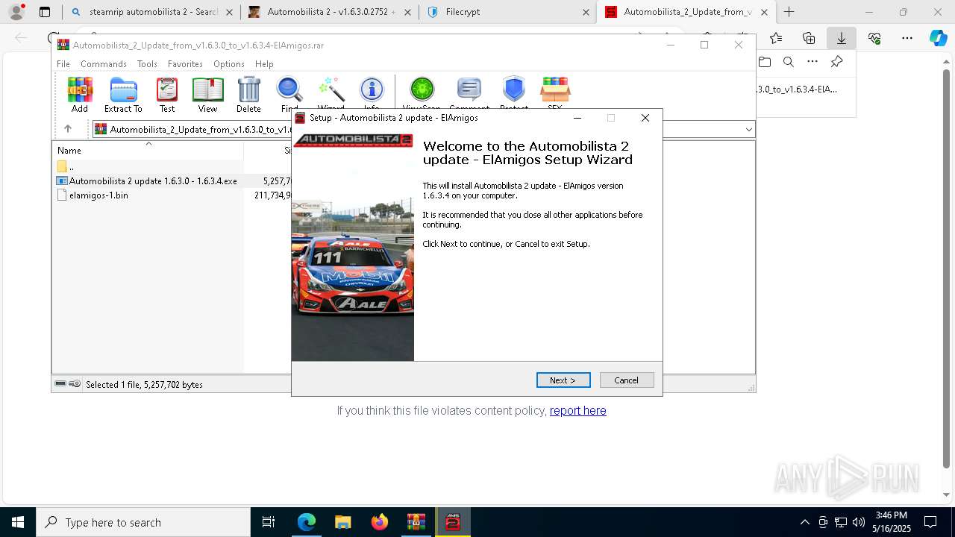Image resolution: width=955 pixels, height=537 pixels.
Task: Open a new Edge tab
Action: point(789,12)
